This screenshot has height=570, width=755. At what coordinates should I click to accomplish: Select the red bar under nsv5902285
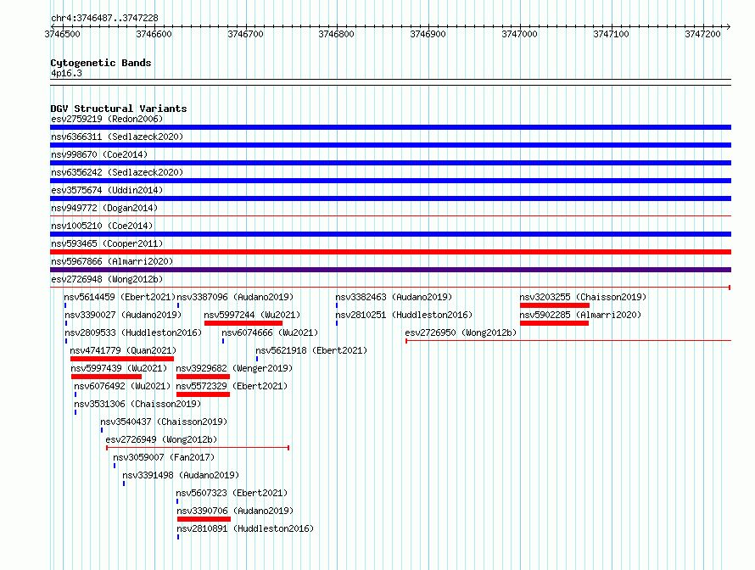[x=554, y=323]
